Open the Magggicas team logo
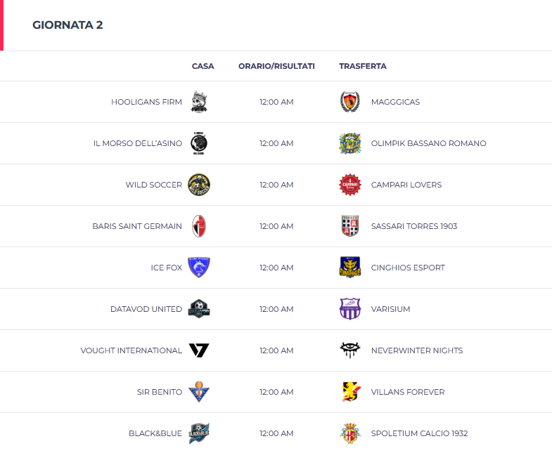The width and height of the screenshot is (552, 453). [350, 102]
